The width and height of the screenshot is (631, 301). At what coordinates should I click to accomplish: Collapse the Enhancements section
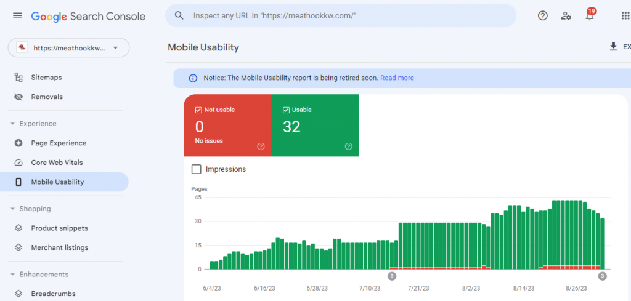tap(12, 275)
